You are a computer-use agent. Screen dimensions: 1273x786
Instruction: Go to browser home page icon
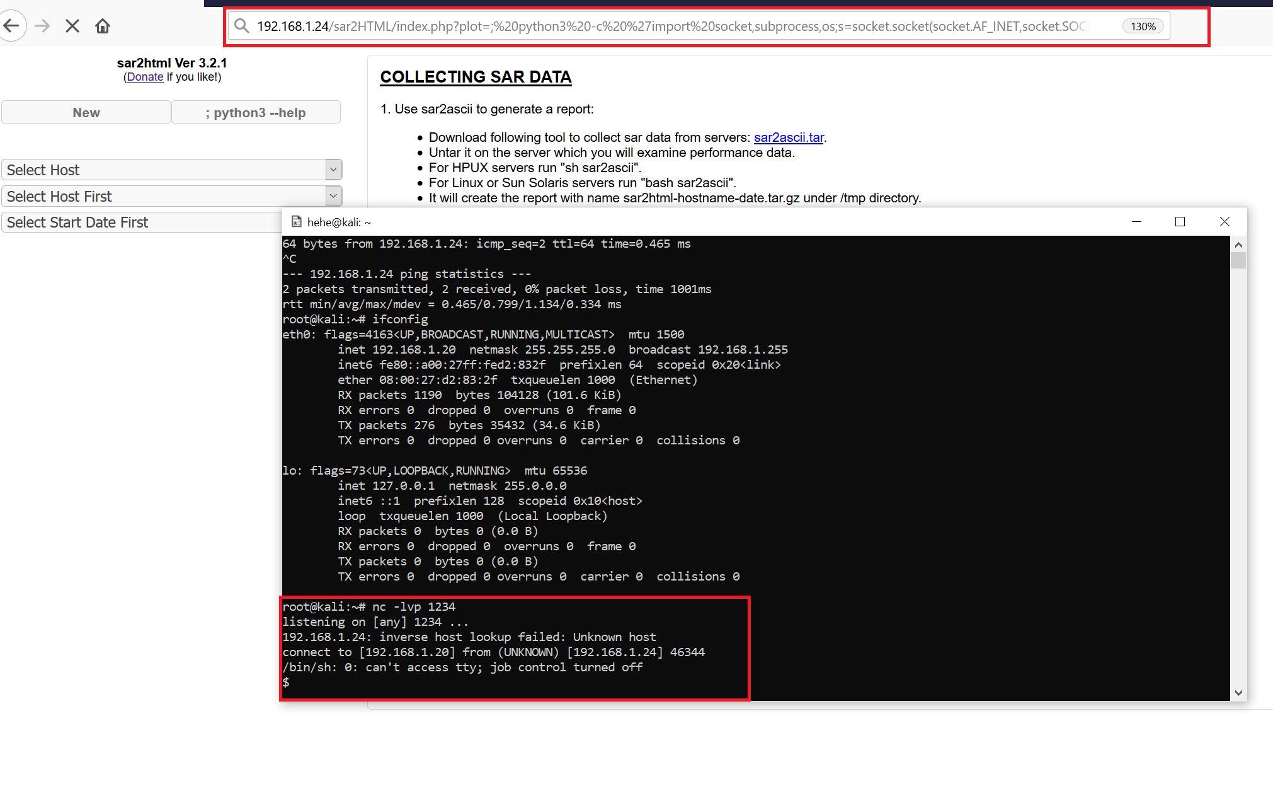pos(103,26)
